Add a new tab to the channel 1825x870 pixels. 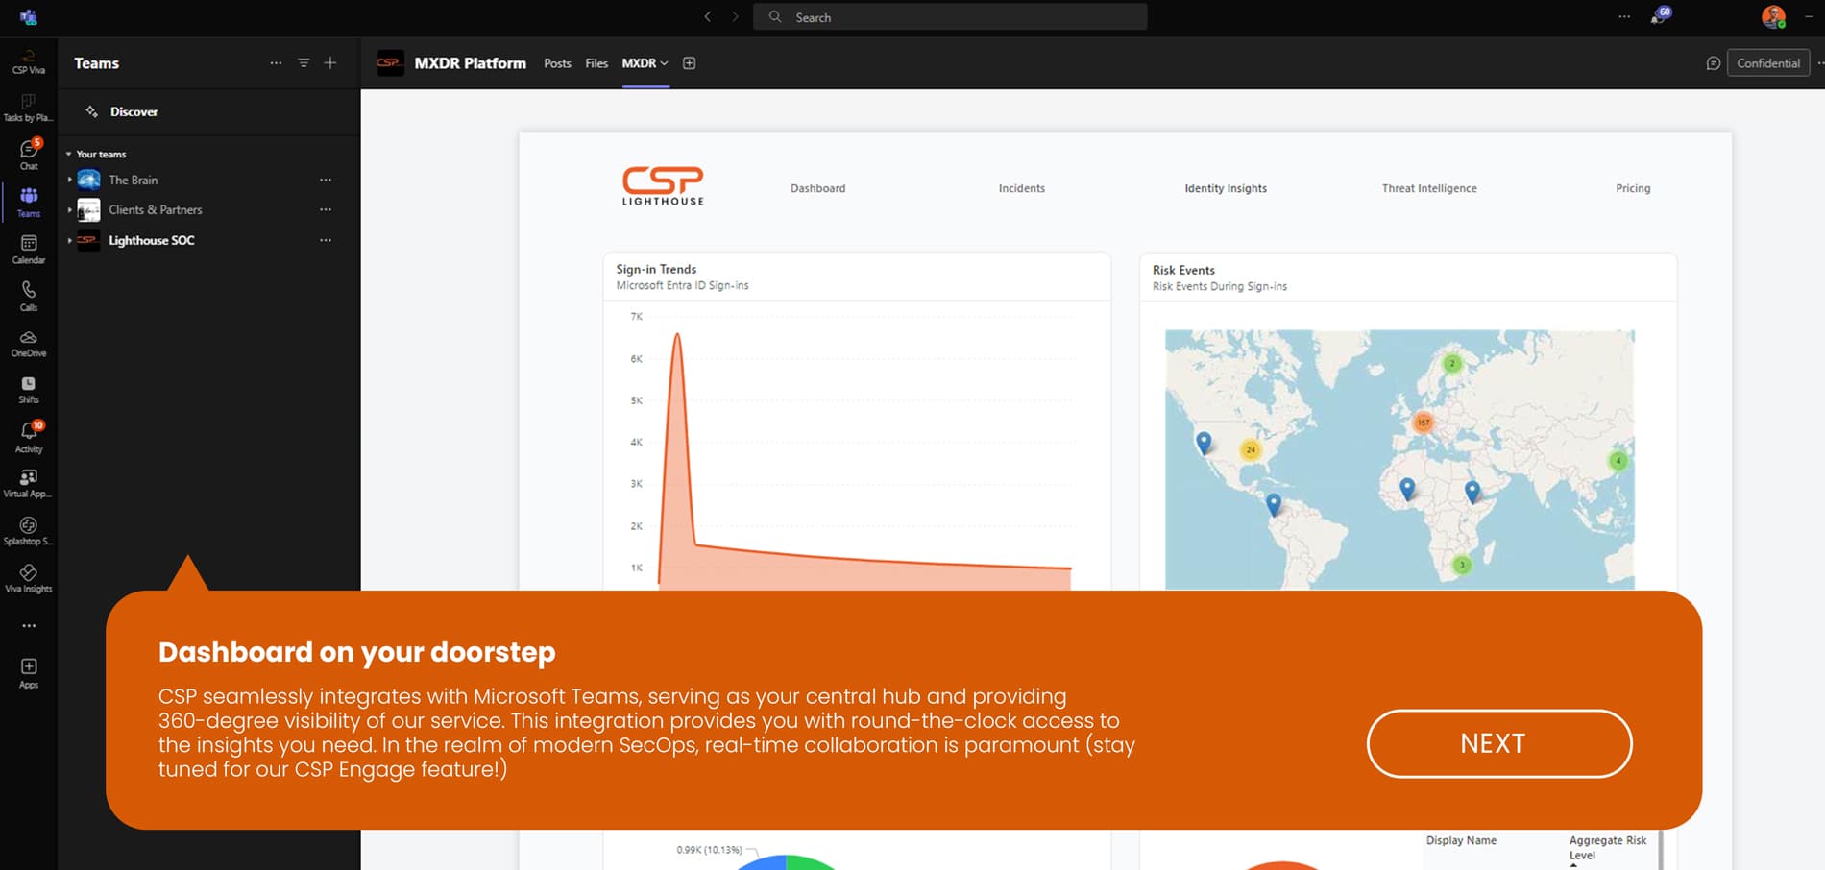point(689,63)
